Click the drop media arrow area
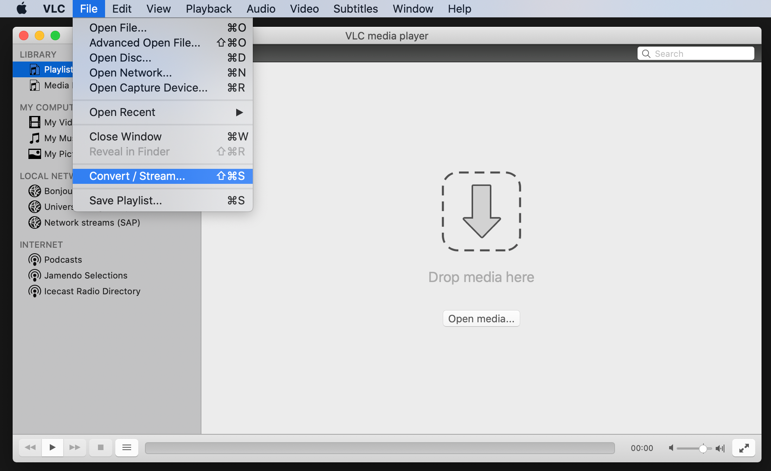Image resolution: width=771 pixels, height=471 pixels. [481, 211]
